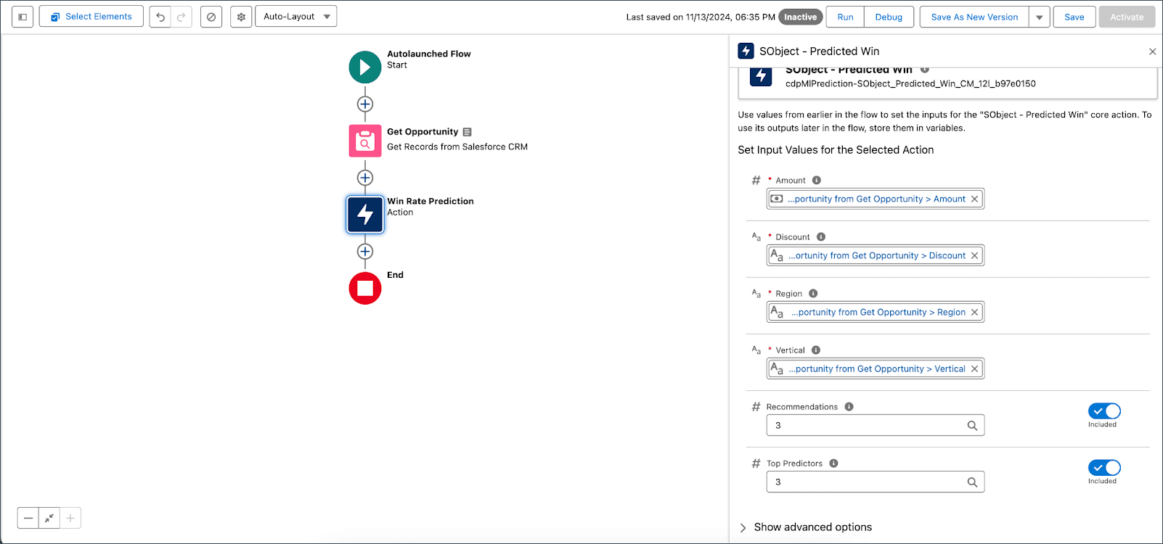Open flow settings gear icon

point(241,17)
